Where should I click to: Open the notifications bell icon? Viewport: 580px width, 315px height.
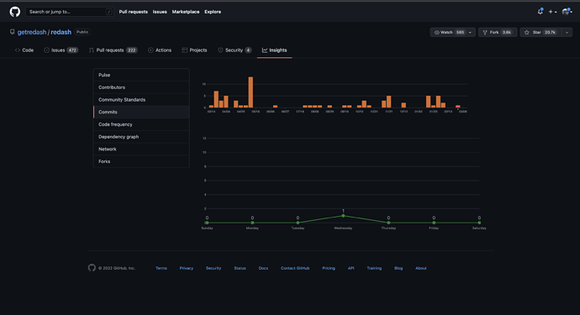pyautogui.click(x=540, y=12)
